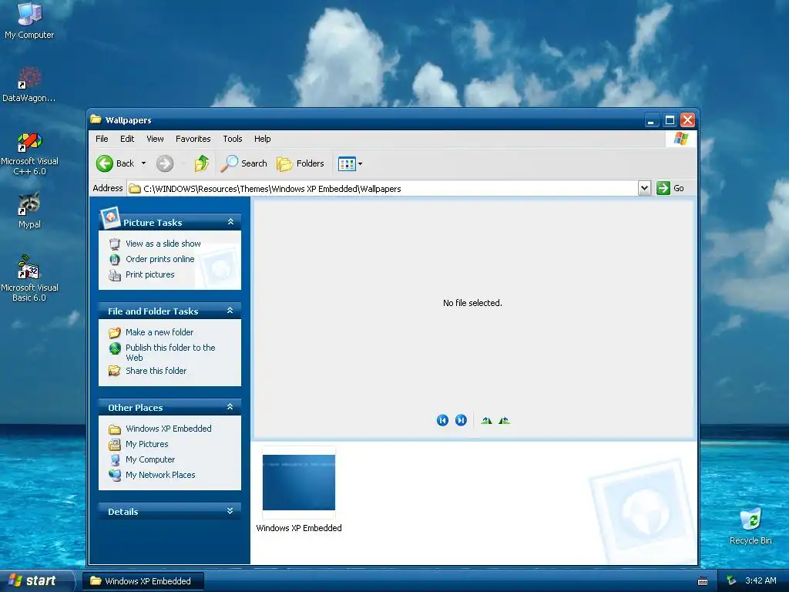789x592 pixels.
Task: Rotate image clockwise
Action: point(486,420)
